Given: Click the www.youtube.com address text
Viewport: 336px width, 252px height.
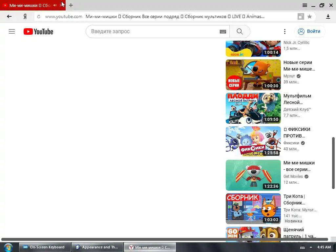Looking at the screenshot, I should (64, 16).
